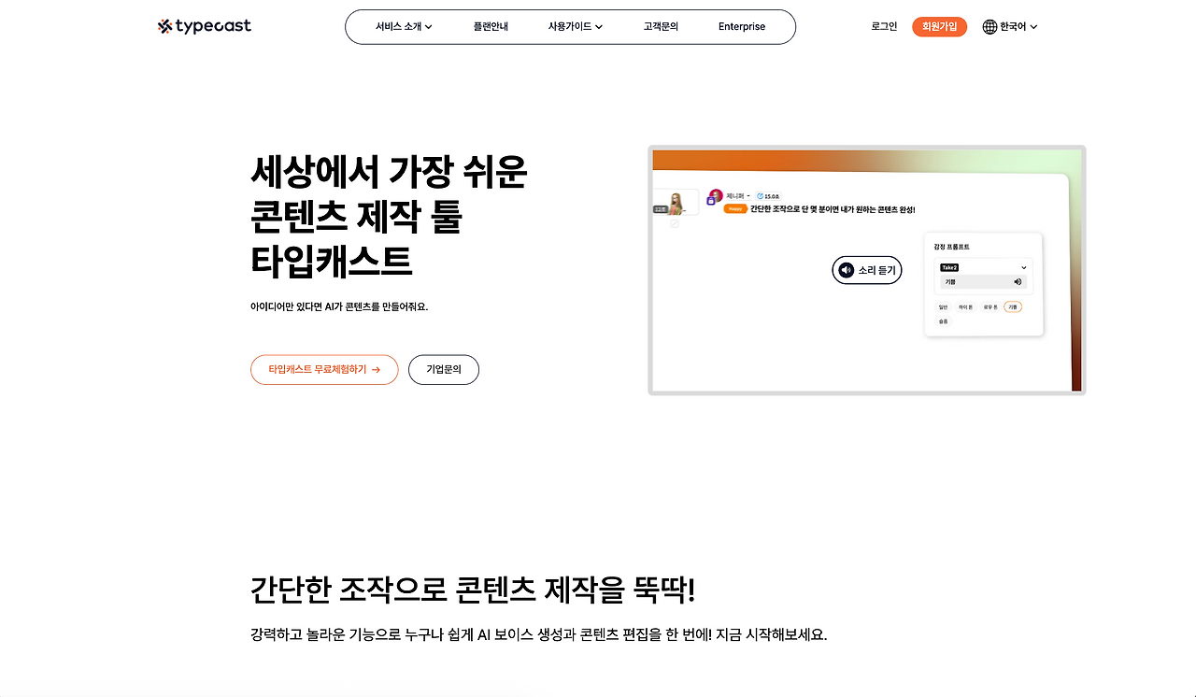
Task: Open the 기업문의 inquiry link
Action: [444, 369]
